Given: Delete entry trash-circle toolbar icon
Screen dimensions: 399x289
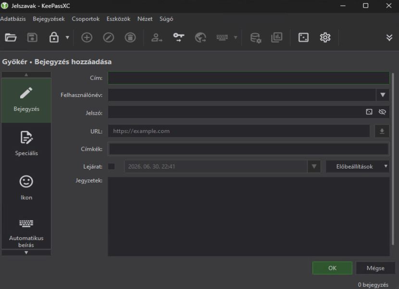Looking at the screenshot, I should pyautogui.click(x=130, y=37).
